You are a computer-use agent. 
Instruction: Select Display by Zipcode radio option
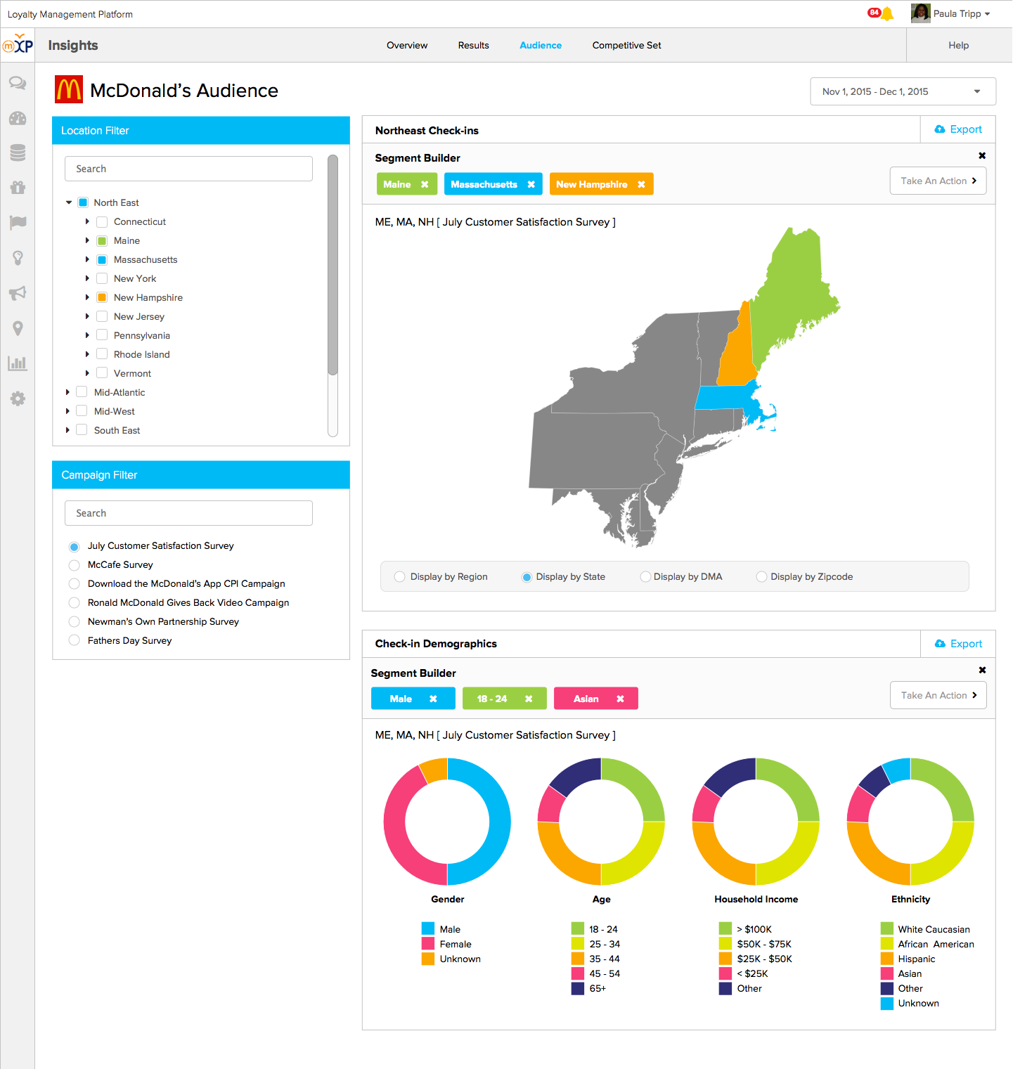click(761, 577)
